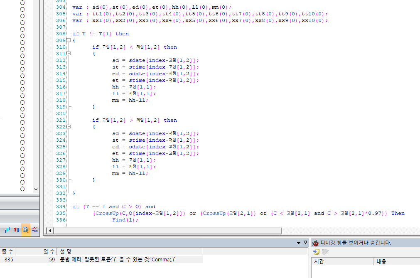420x278 pixels.
Task: Open the output panel dropdown arrow menu
Action: [x=298, y=243]
